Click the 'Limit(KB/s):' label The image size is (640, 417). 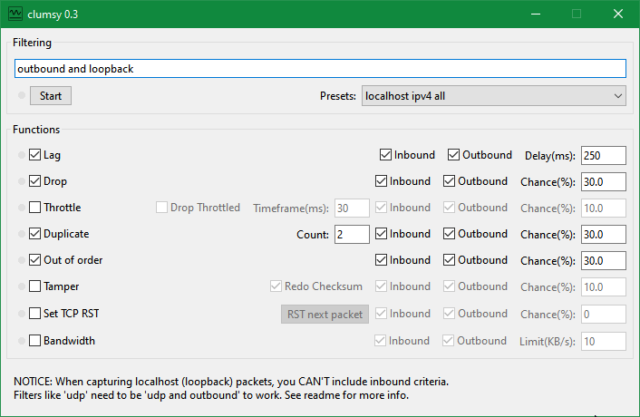pos(548,341)
